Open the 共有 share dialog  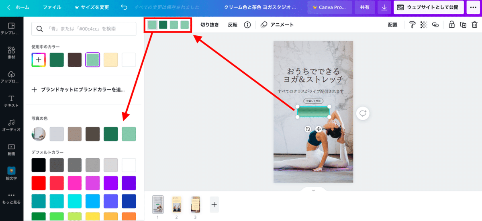365,7
